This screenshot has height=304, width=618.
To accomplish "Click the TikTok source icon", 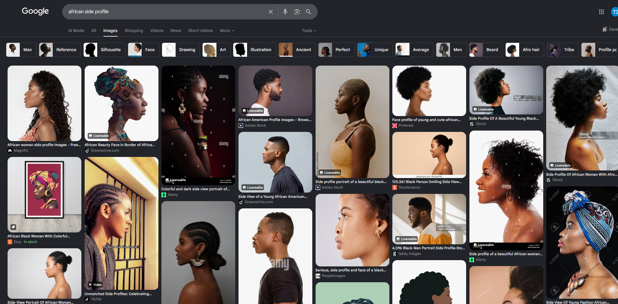I will click(87, 299).
